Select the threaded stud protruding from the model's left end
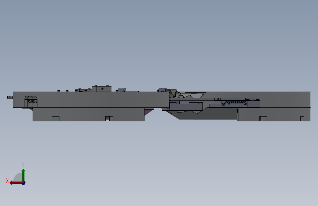The height and width of the screenshot is (206, 318). point(10,98)
